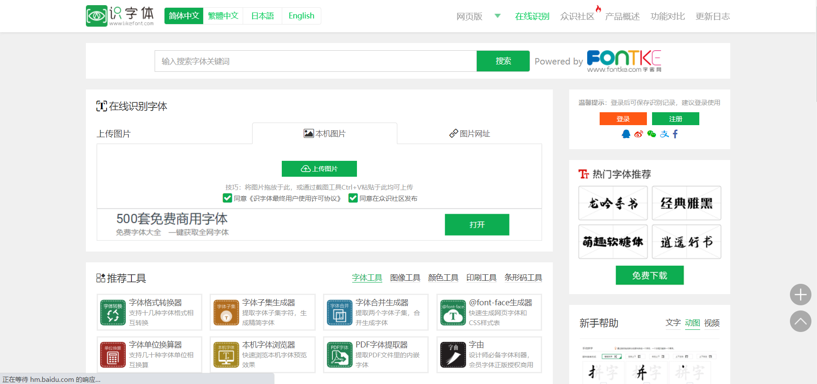The image size is (817, 384).
Task: Open QQ login icon
Action: point(626,134)
